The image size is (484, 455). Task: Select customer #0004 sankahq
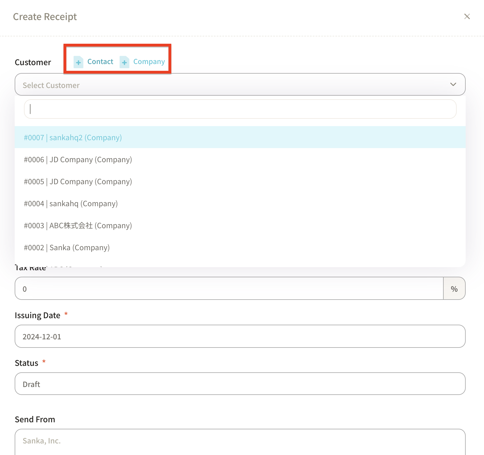tap(71, 204)
